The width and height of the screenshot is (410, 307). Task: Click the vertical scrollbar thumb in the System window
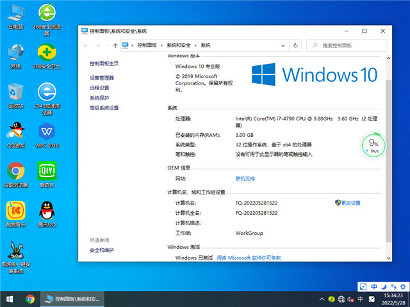coord(389,161)
